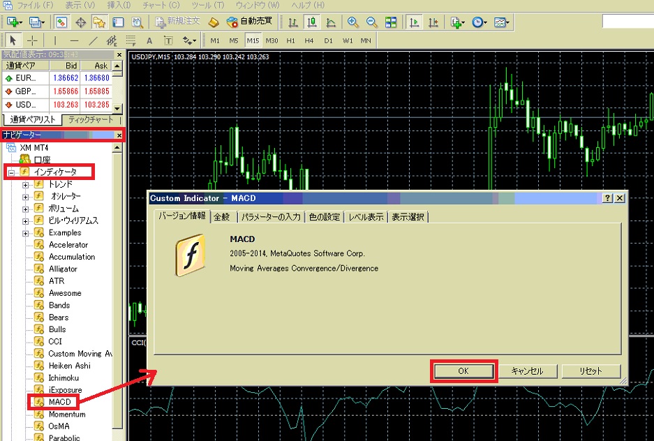Zoom out of the chart
This screenshot has height=441, width=654.
coord(371,22)
